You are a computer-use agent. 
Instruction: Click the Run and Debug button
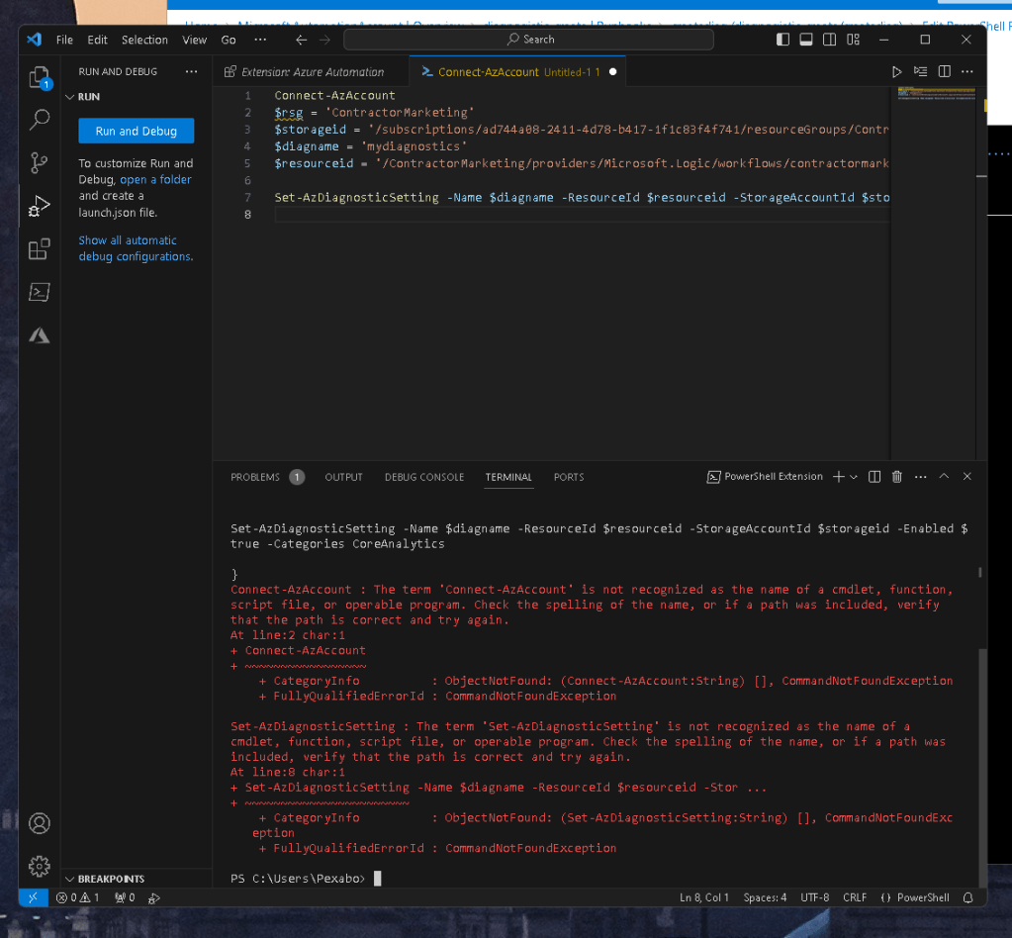point(137,131)
